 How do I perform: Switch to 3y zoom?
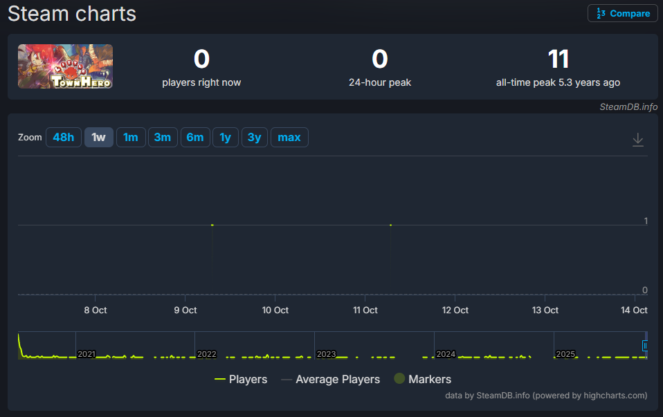pyautogui.click(x=254, y=138)
